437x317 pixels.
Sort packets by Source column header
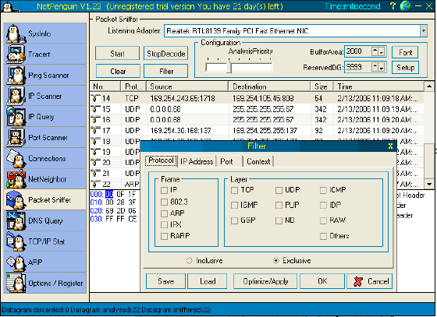click(187, 86)
